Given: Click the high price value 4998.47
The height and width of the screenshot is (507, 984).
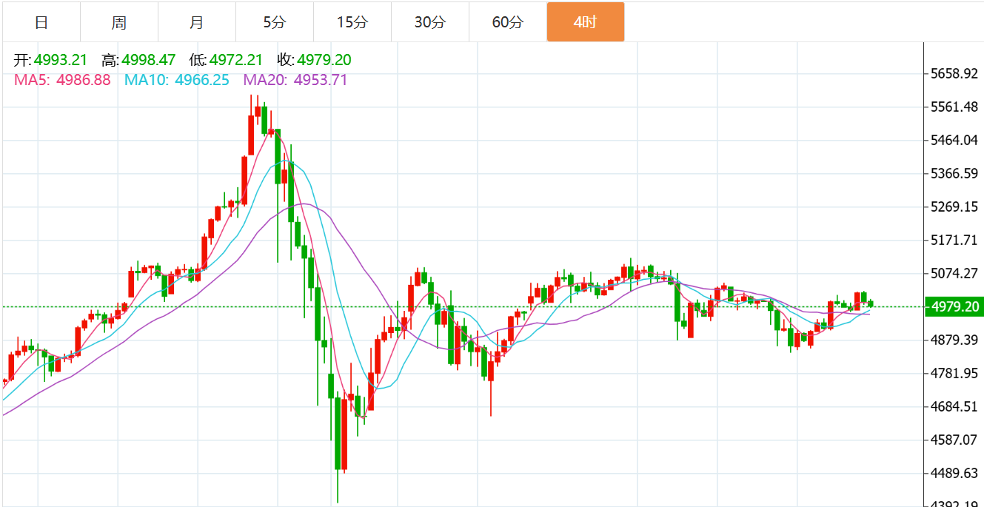Looking at the screenshot, I should [149, 61].
